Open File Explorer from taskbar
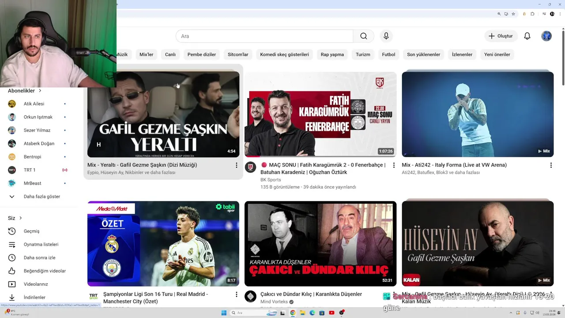Viewport: 565px width, 318px height. click(x=302, y=313)
